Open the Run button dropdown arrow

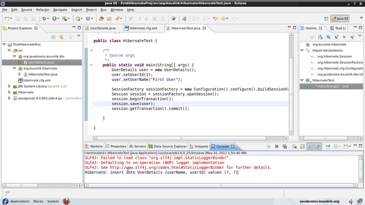pyautogui.click(x=58, y=19)
